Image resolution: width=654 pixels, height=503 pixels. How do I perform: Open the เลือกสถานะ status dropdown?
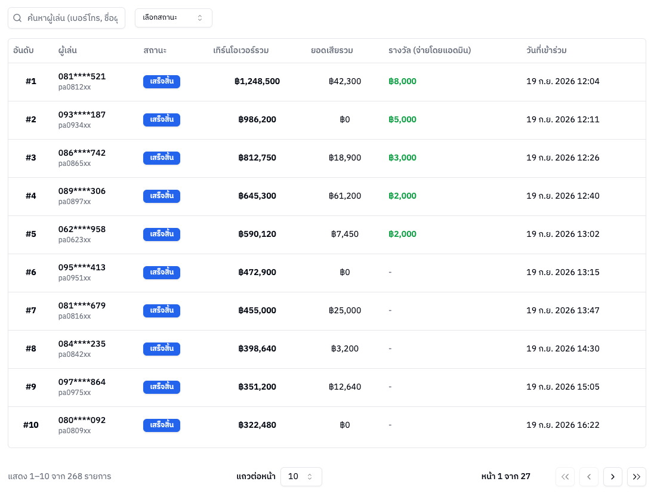(174, 18)
